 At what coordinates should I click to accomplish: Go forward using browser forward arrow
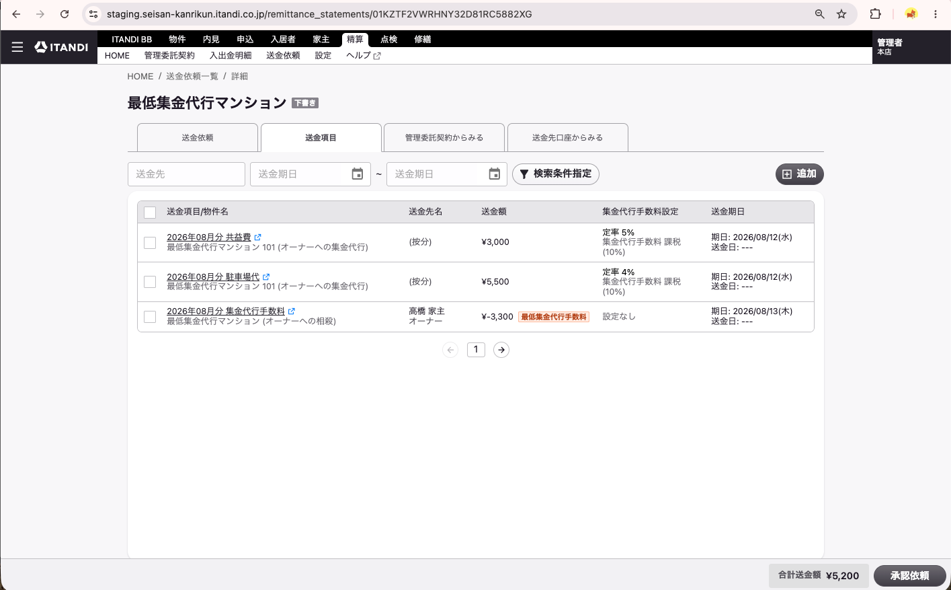point(40,14)
